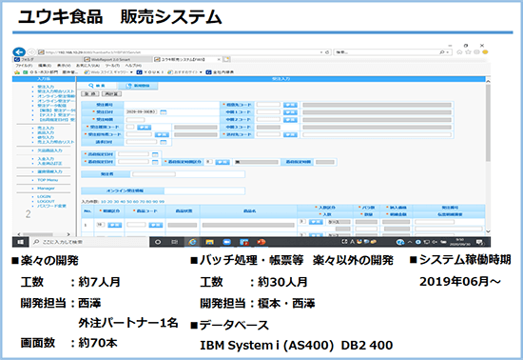Image resolution: width=523 pixels, height=360 pixels.
Task: Click lookup button for 受注種別コード
Action: point(144,128)
